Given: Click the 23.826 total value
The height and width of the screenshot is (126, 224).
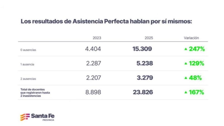Looking at the screenshot, I should (142, 92).
